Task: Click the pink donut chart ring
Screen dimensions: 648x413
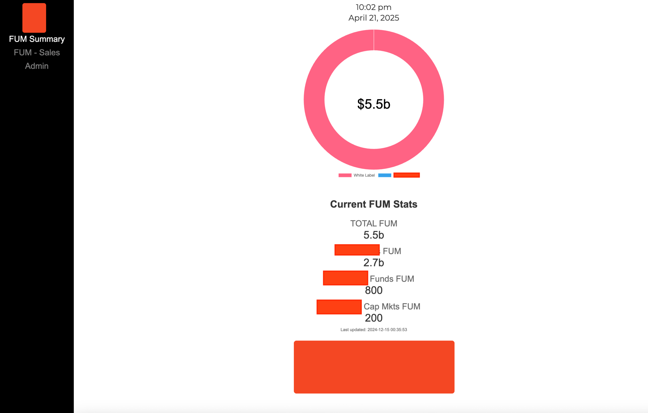Action: (314, 99)
